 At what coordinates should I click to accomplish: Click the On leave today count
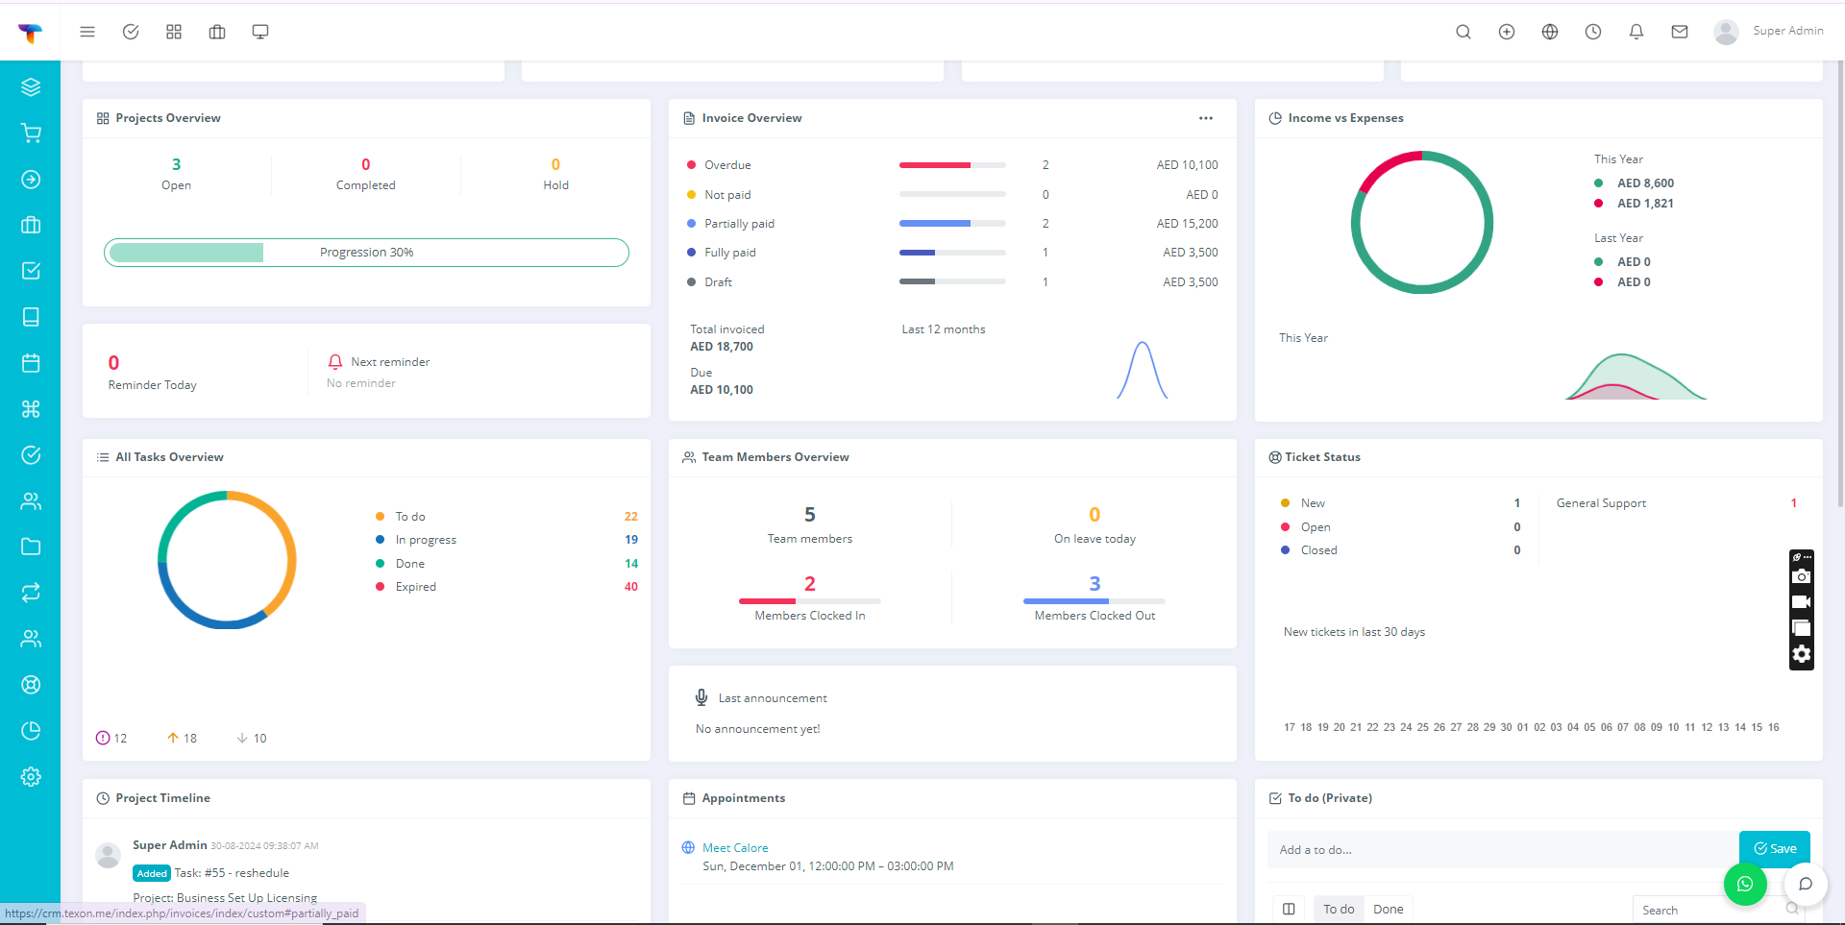[1095, 515]
